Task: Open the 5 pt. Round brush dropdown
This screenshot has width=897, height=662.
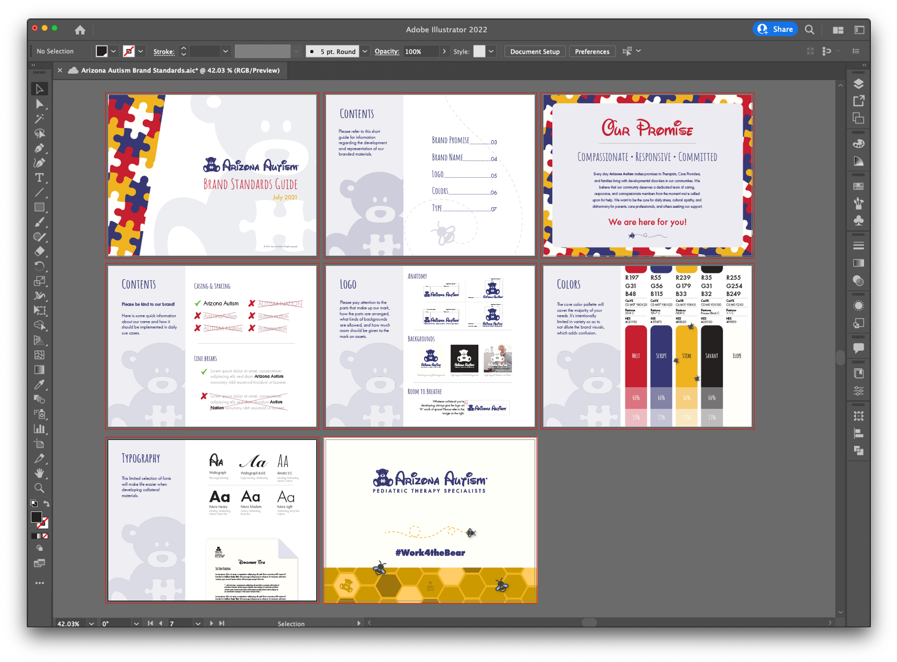Action: pos(365,51)
